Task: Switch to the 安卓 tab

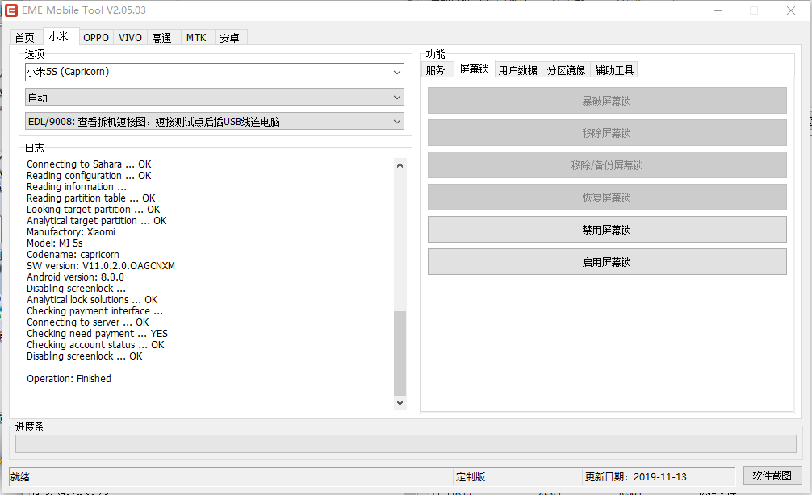Action: click(x=229, y=38)
